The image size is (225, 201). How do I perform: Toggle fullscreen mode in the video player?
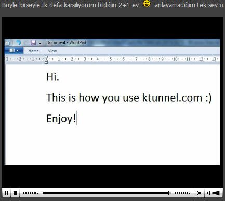(200, 193)
